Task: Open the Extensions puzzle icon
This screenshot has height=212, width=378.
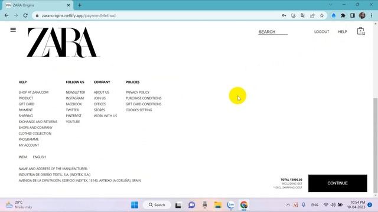Action: click(343, 16)
